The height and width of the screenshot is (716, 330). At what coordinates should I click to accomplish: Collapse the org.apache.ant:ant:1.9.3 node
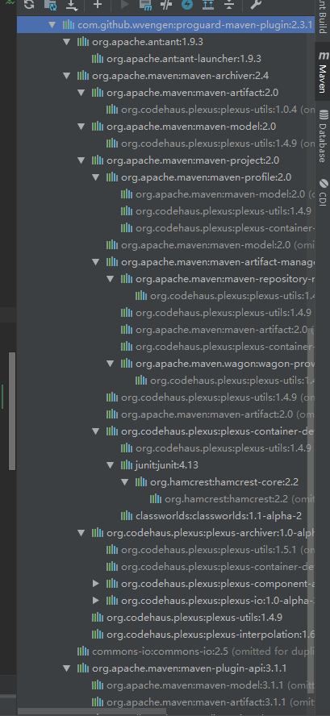67,42
